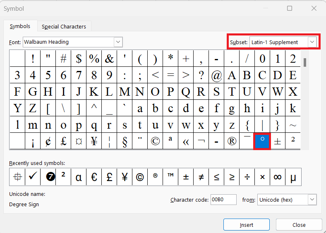
Task: Select the question mark in grid
Action: (x=201, y=75)
